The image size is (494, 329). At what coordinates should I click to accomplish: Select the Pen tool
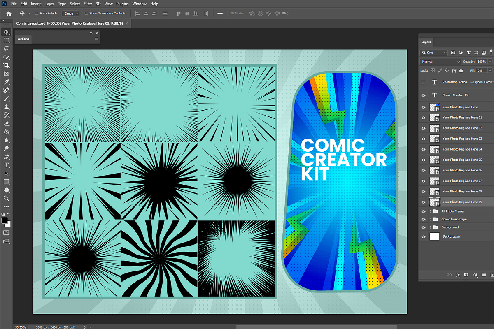click(x=6, y=157)
